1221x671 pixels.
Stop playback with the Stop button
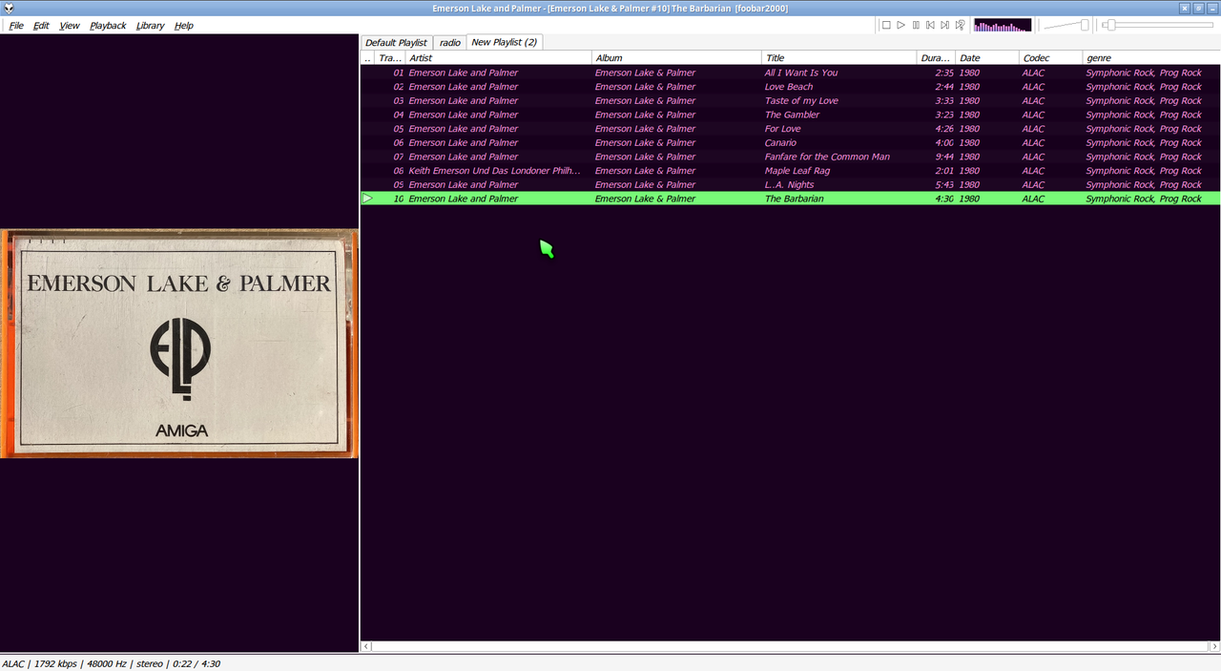click(886, 25)
